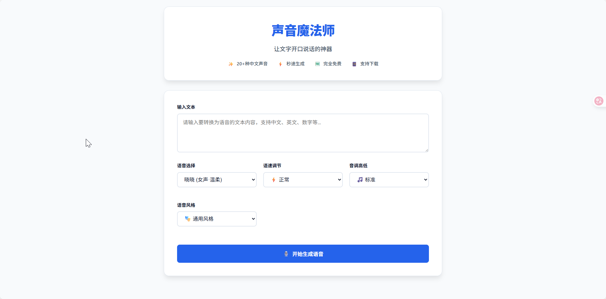The width and height of the screenshot is (606, 299).
Task: Click the free badge icon beside 完全免费
Action: 318,64
